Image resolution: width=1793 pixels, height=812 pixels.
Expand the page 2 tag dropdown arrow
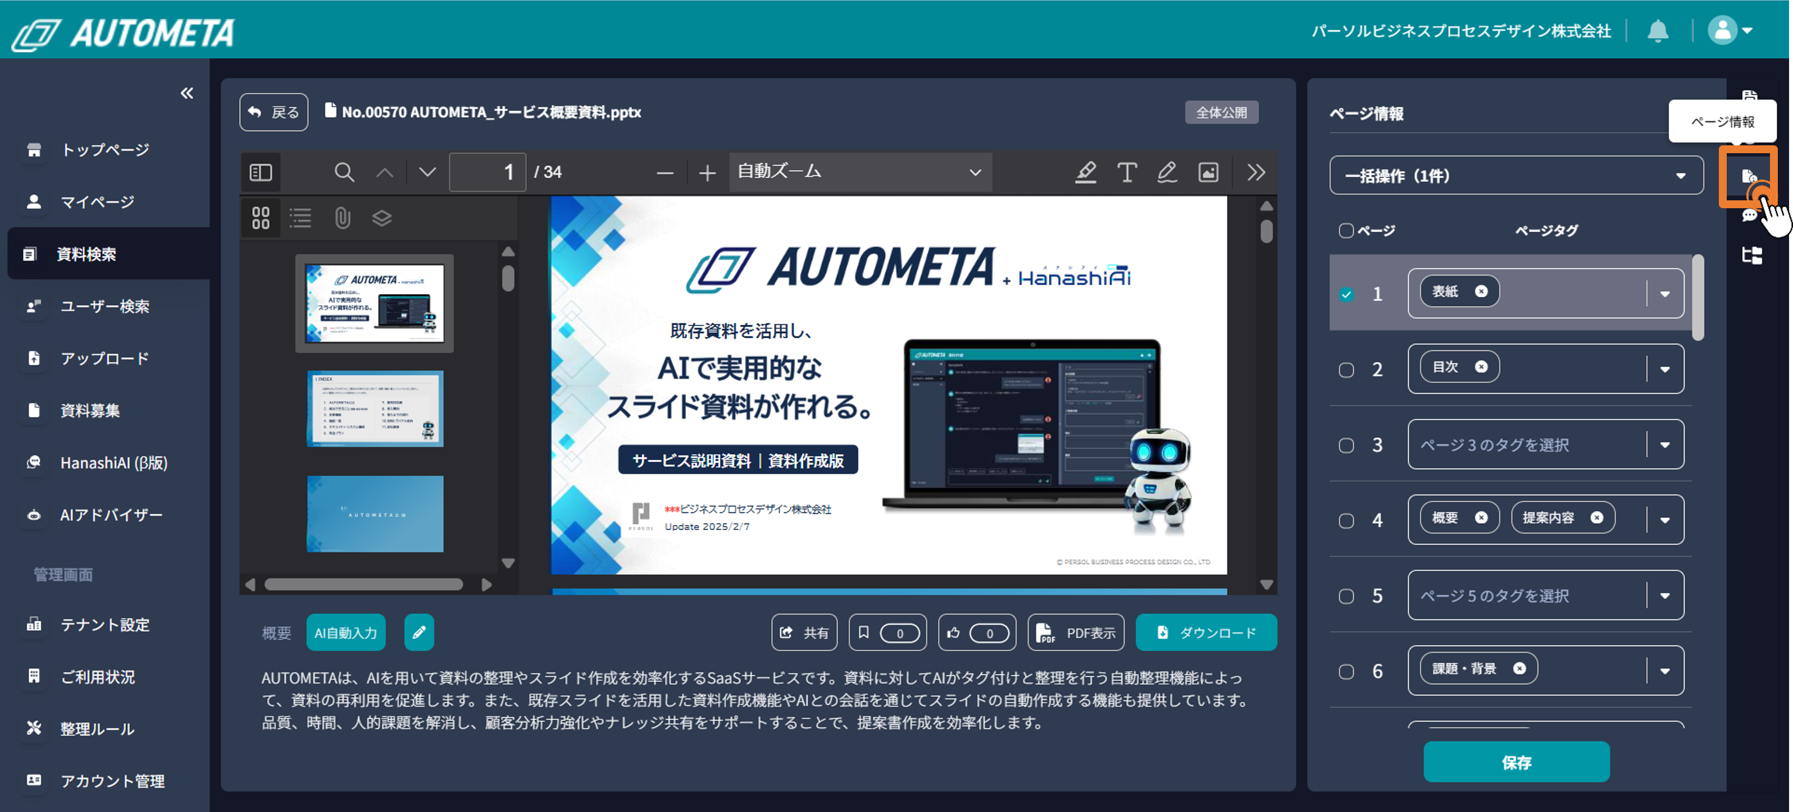(1664, 369)
